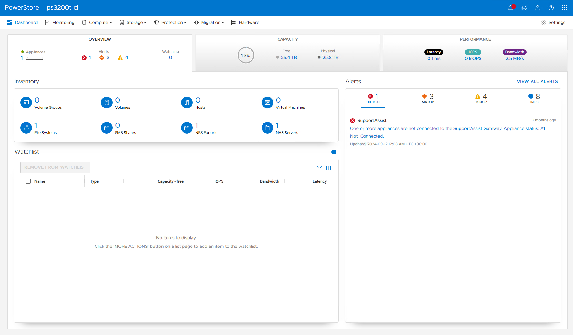Expand the Protection dropdown menu
Screen dimensions: 573x335
click(170, 22)
